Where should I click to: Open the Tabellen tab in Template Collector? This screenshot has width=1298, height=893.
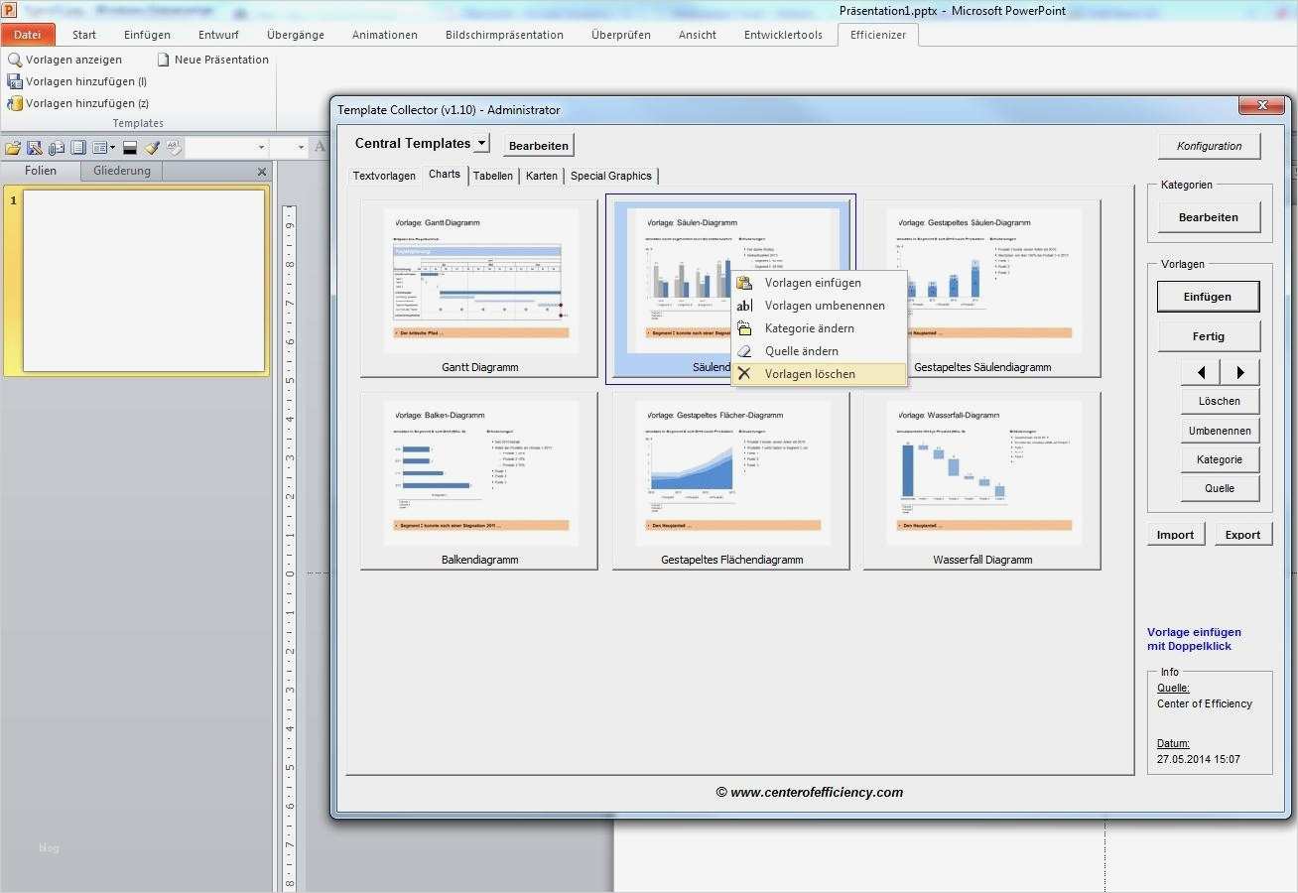coord(493,176)
